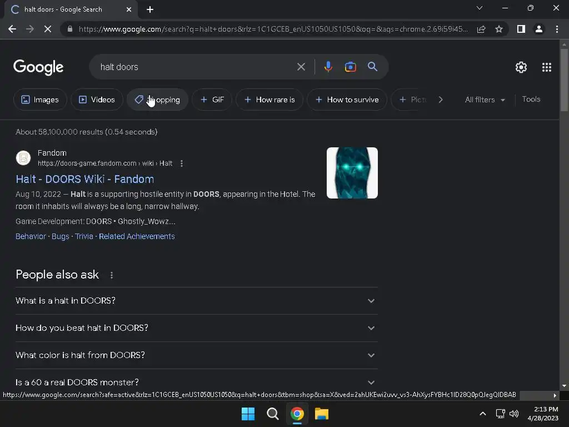Click the browser back arrow
The width and height of the screenshot is (569, 427).
[x=12, y=29]
